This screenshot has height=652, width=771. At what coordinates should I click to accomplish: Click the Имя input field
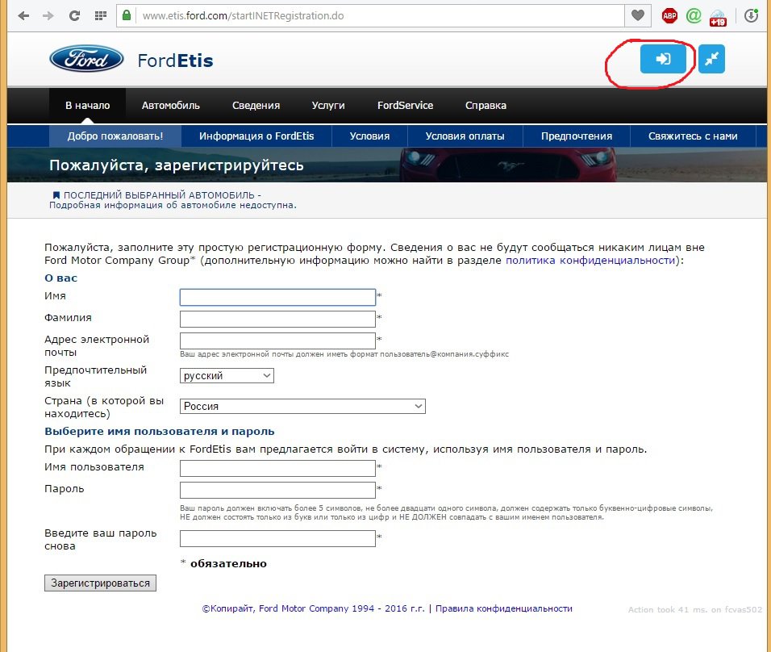pos(277,297)
